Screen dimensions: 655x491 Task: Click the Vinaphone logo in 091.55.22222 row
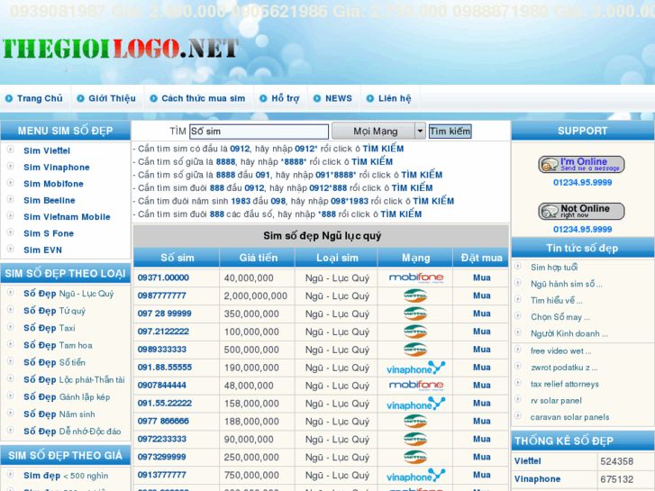(x=416, y=405)
